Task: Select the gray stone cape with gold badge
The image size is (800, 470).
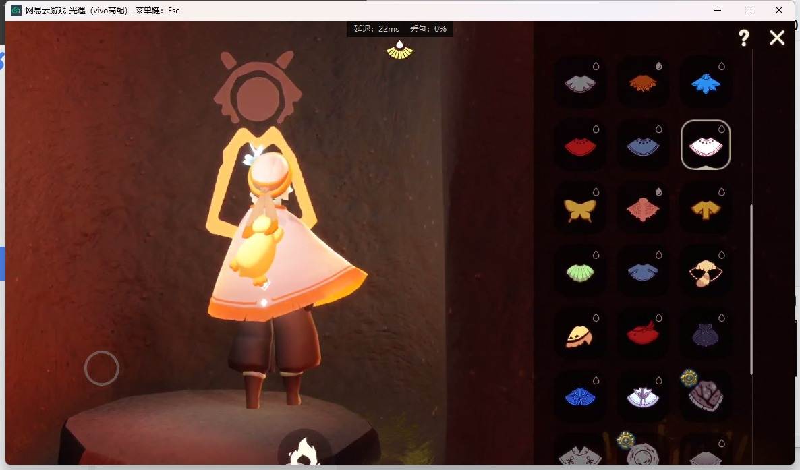Action: (x=706, y=396)
